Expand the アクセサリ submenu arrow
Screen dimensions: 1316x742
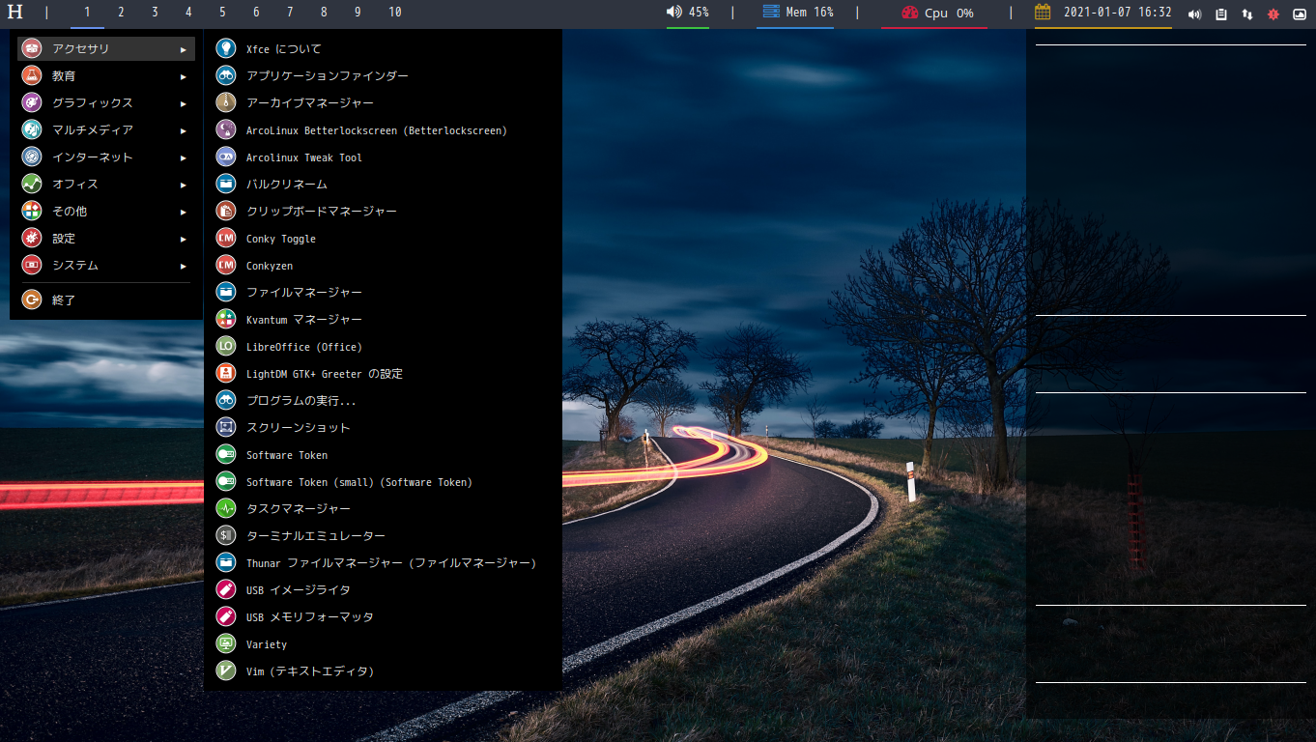(184, 49)
